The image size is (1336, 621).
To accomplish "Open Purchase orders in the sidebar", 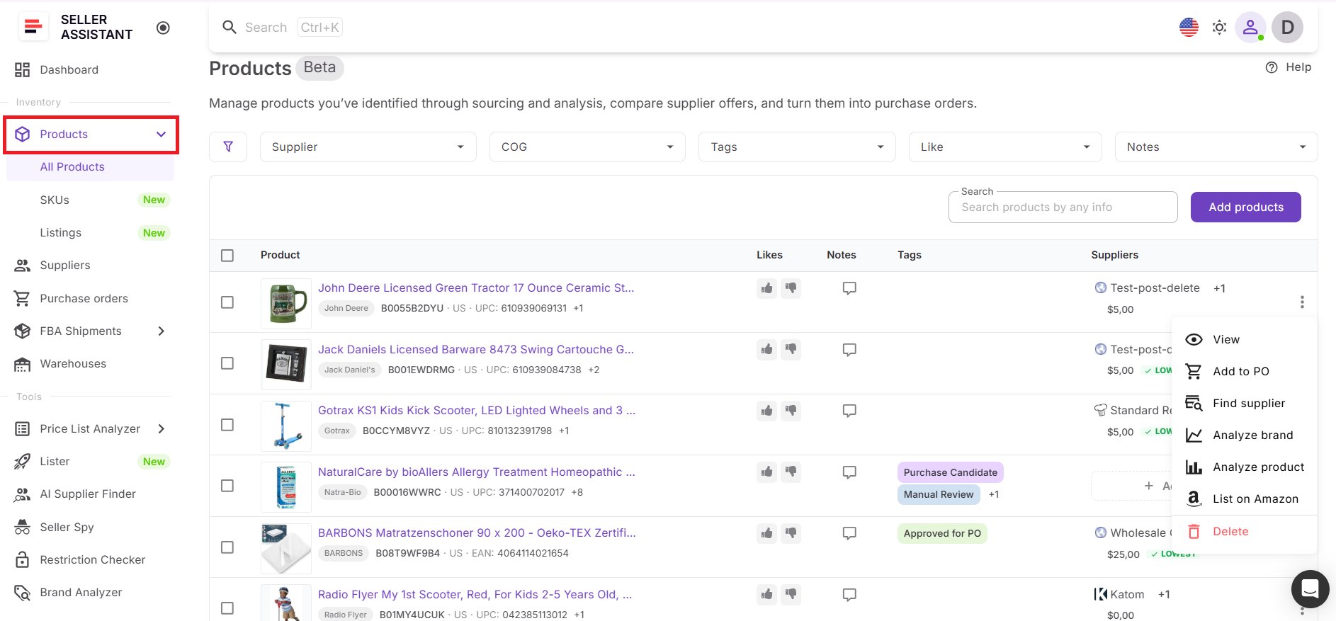I will click(x=84, y=299).
